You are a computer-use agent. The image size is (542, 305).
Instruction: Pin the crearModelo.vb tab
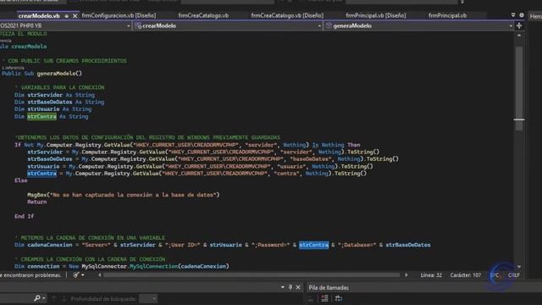(66, 16)
